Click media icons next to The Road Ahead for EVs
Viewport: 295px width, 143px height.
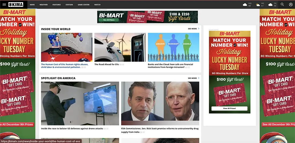click(x=122, y=64)
